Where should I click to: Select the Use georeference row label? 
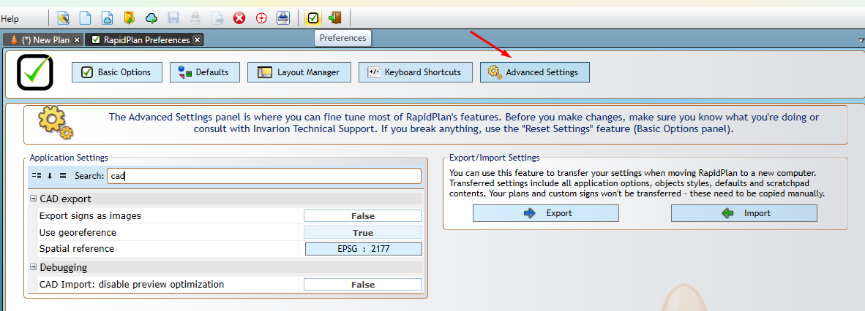point(78,232)
